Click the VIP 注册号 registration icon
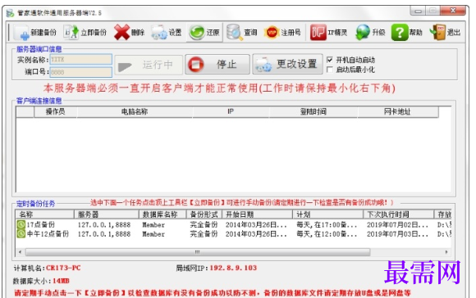This screenshot has height=298, width=476. tap(272, 33)
